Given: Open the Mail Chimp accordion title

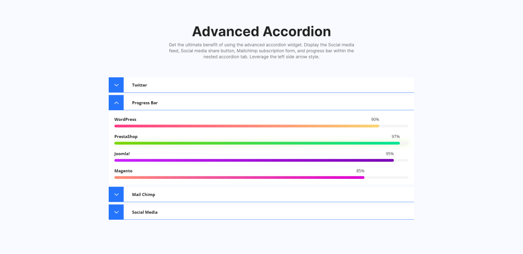Looking at the screenshot, I should tap(143, 195).
